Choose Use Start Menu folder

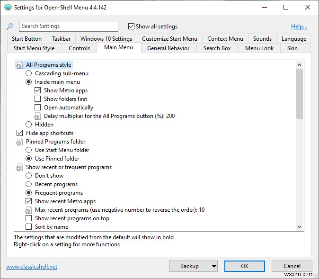coord(28,150)
